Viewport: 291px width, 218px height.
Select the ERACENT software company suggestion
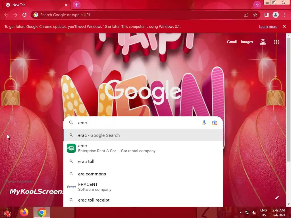coord(143,187)
